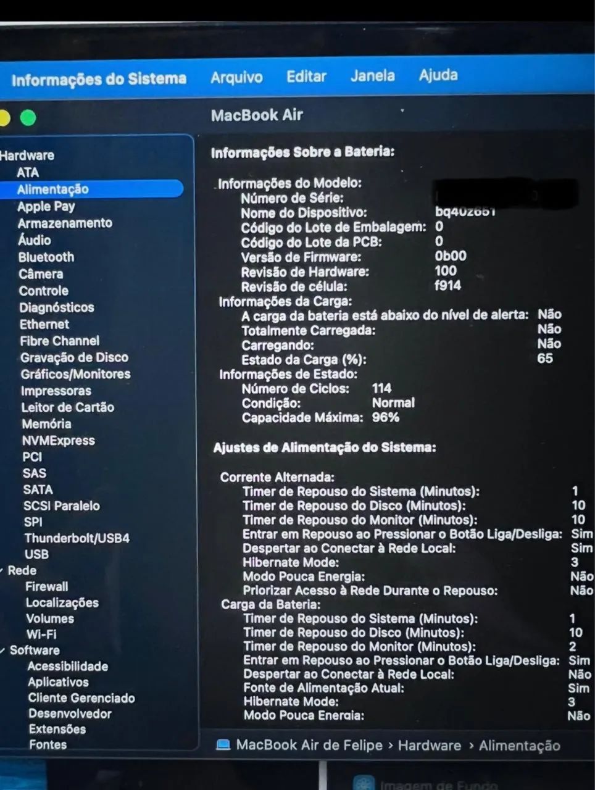The height and width of the screenshot is (790, 595).
Task: Open the Janela menu
Action: (372, 76)
